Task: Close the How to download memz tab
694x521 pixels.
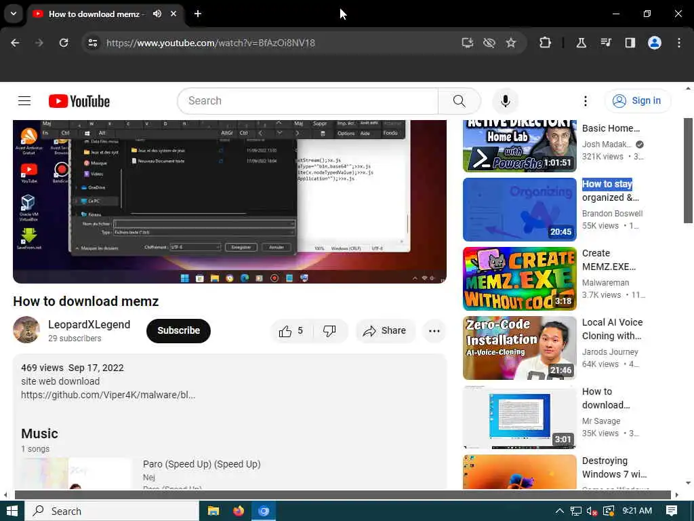Action: pos(173,14)
